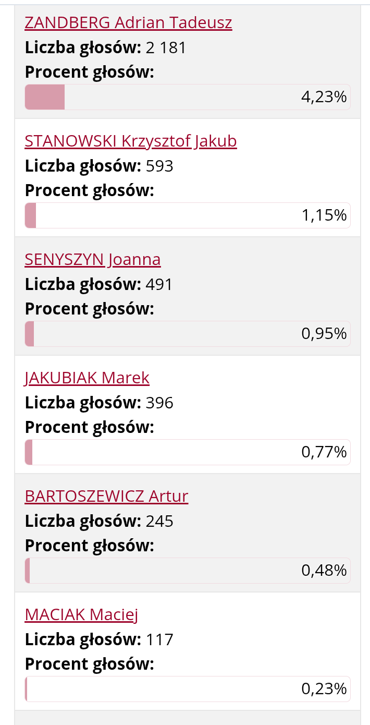Click Bartoszewicz's 0,48% progress bar
This screenshot has height=725, width=370.
[188, 571]
